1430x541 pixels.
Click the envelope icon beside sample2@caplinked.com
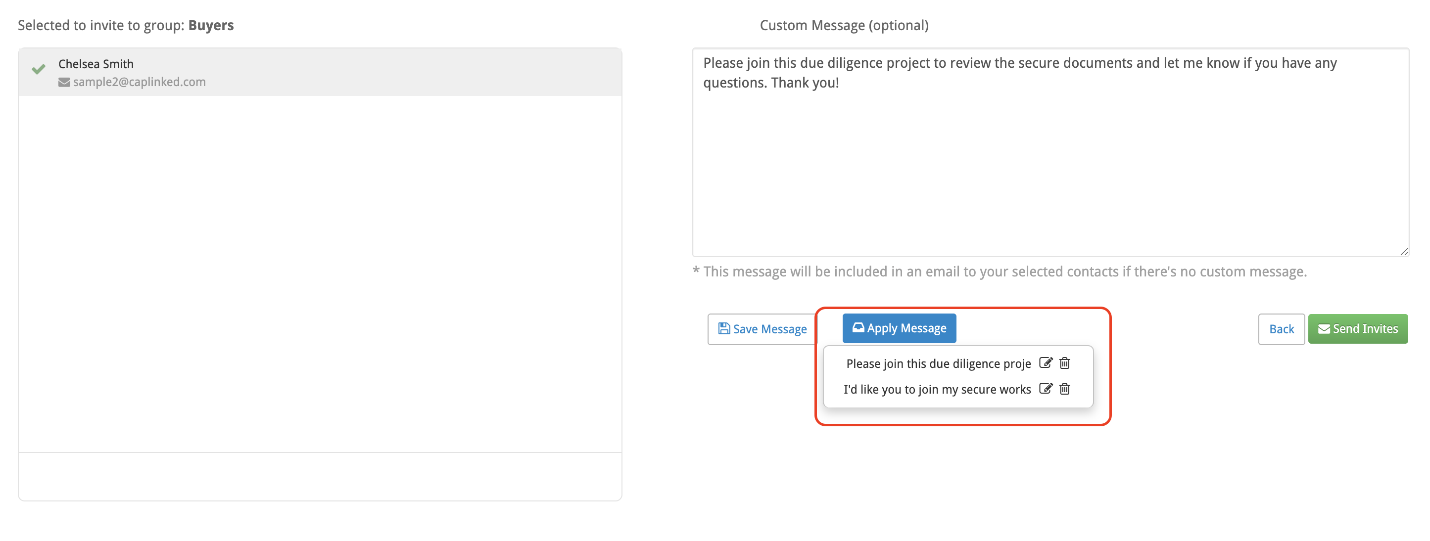[64, 82]
